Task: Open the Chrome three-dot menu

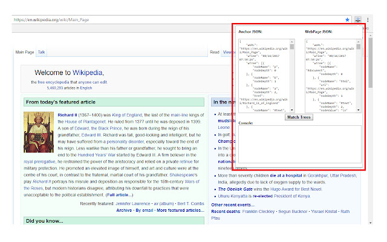Action: (367, 19)
